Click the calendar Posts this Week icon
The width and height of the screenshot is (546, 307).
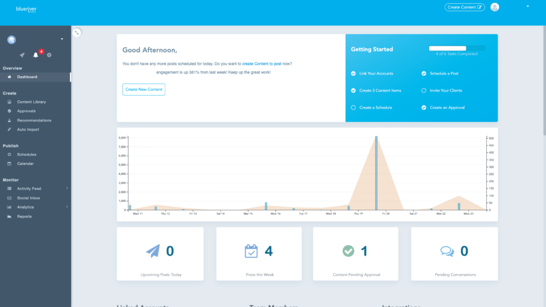(251, 251)
